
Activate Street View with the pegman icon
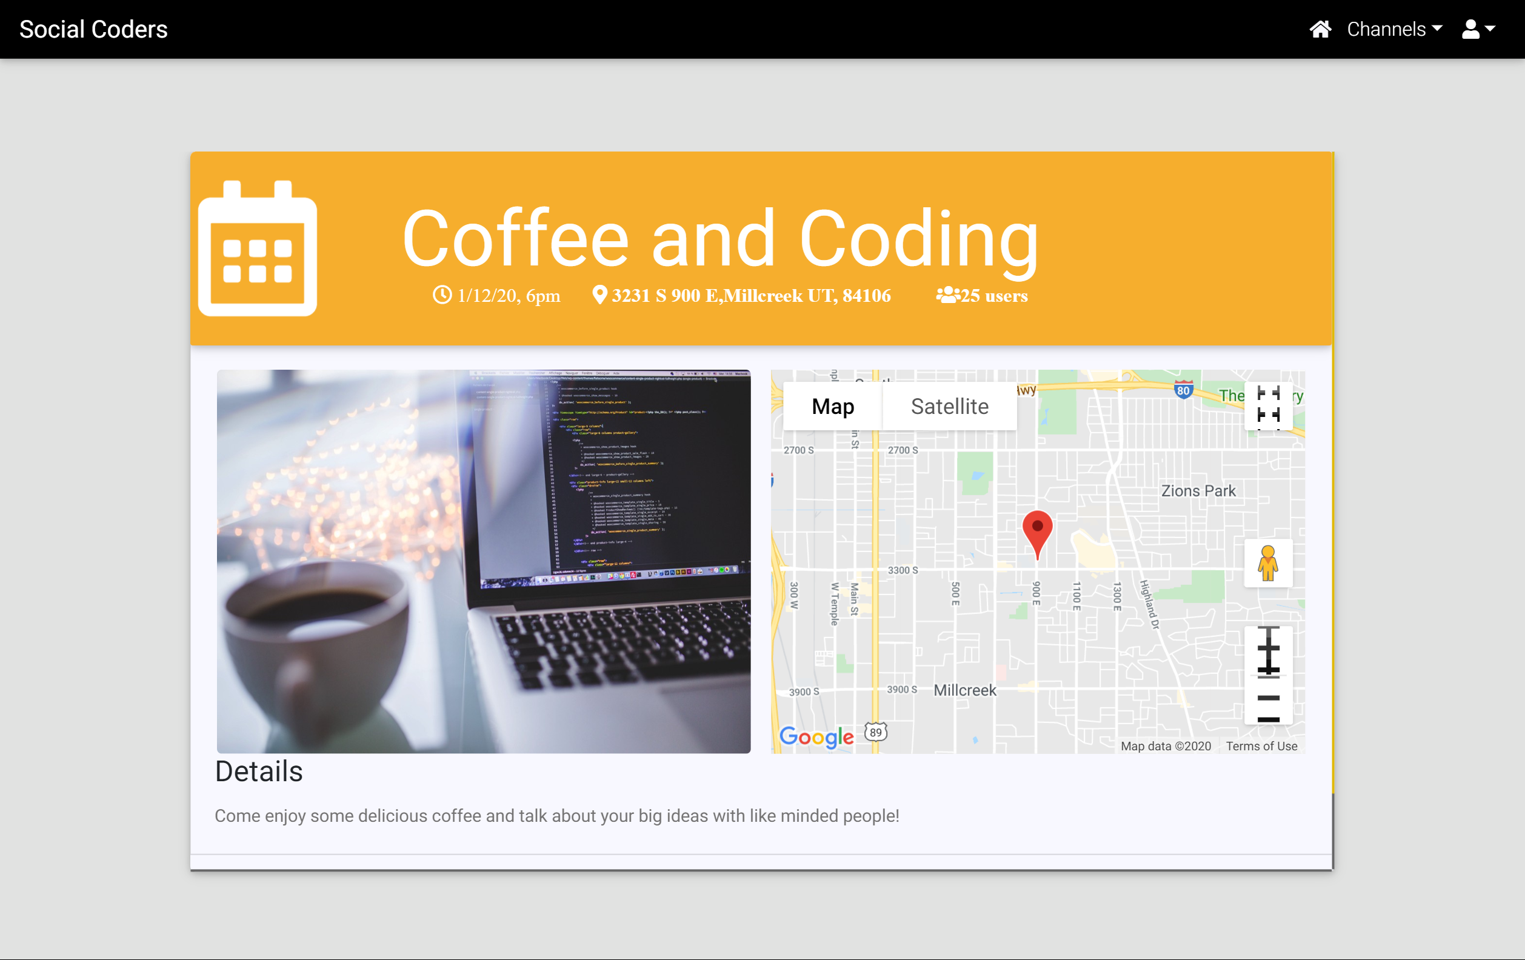click(1269, 564)
